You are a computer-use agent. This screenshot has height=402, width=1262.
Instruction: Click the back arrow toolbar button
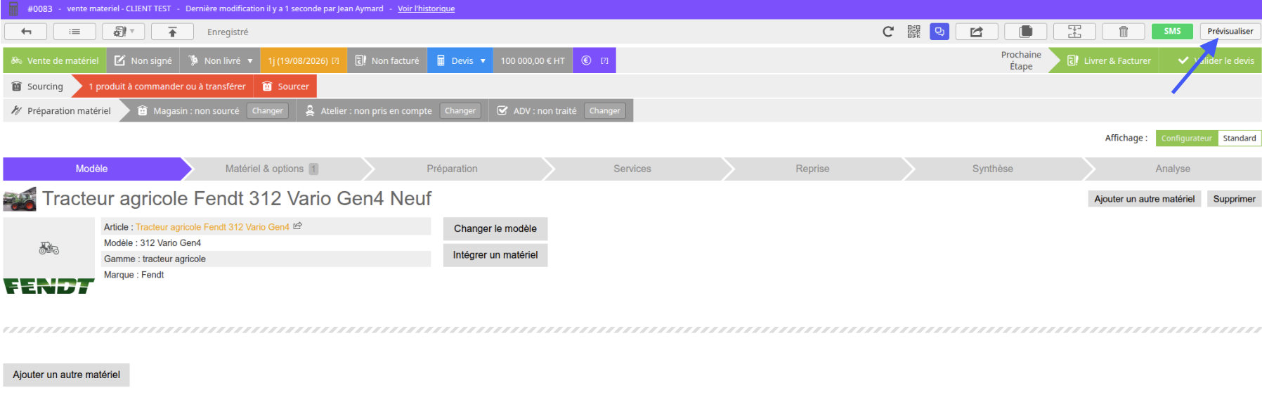26,32
